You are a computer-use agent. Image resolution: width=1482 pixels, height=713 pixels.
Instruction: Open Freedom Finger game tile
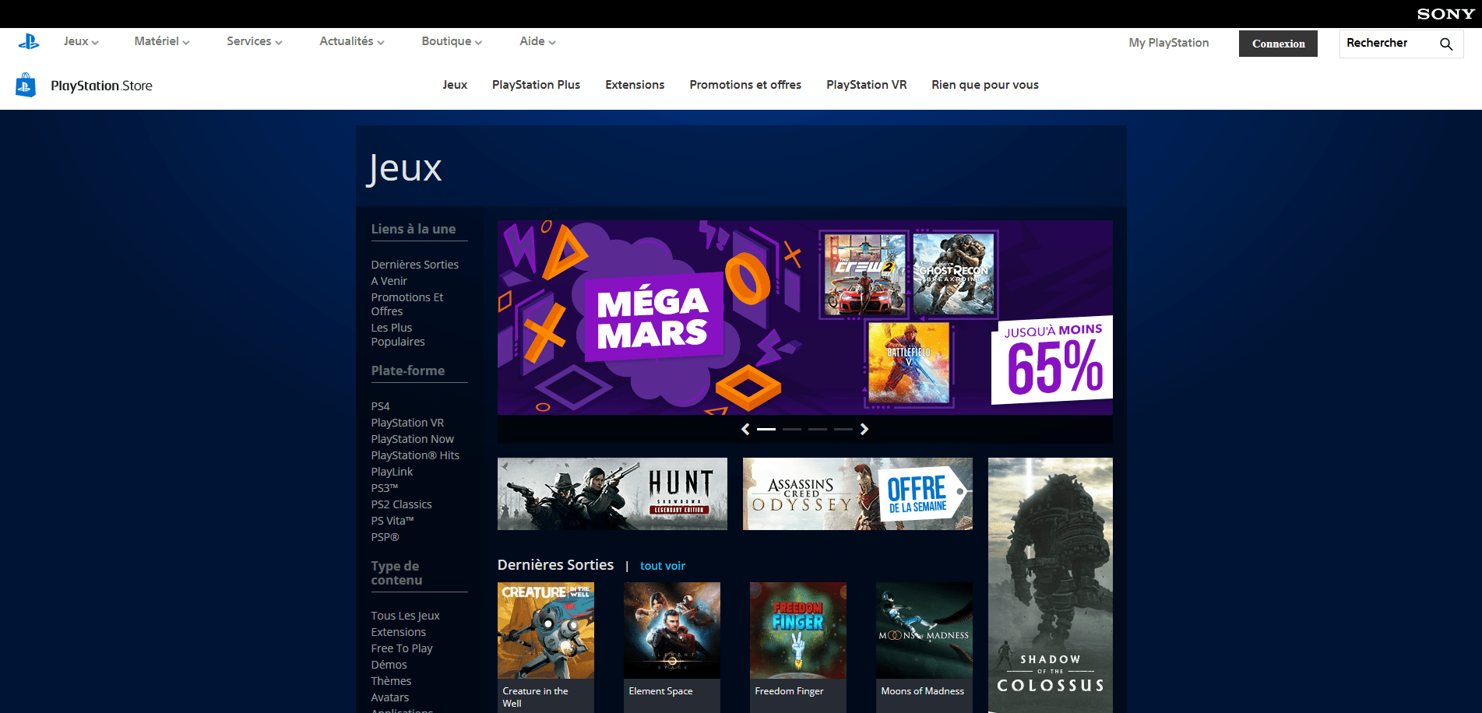click(797, 647)
